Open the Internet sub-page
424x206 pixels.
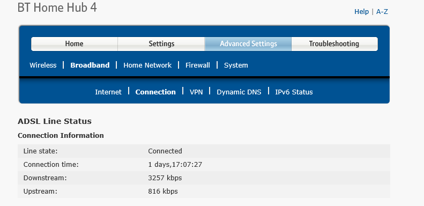(x=108, y=92)
